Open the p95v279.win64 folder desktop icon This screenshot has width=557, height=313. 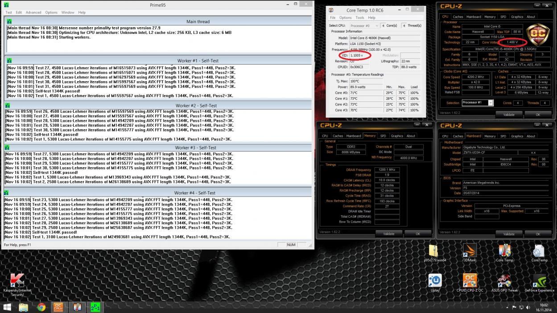pos(435,253)
